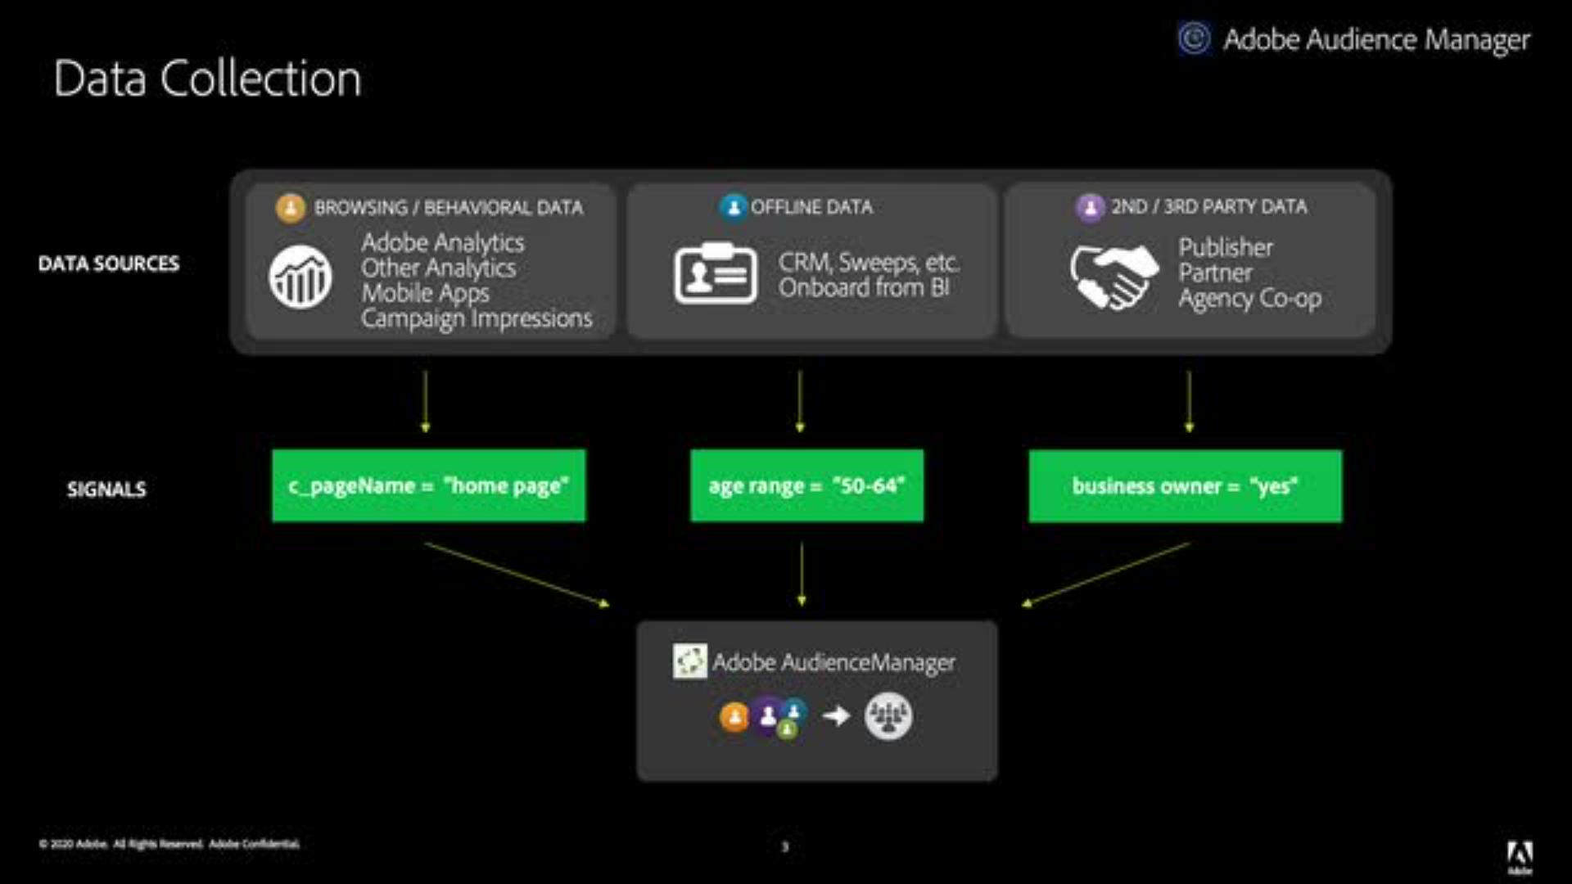
Task: Click the c_pageName home page signal box
Action: [428, 485]
